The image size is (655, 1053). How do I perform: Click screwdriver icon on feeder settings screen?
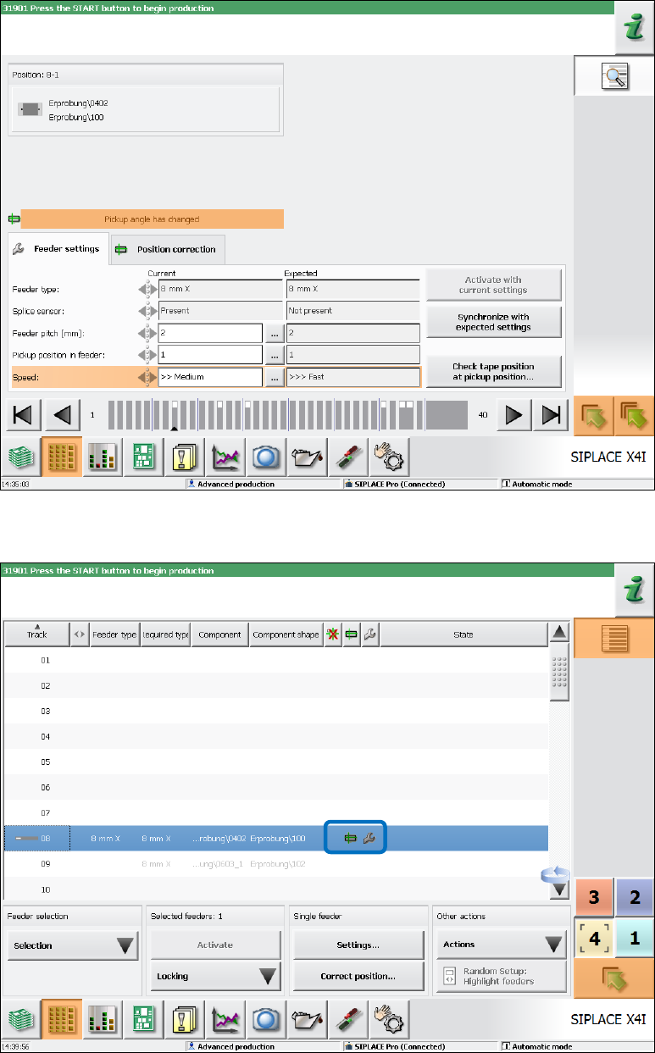[x=347, y=459]
